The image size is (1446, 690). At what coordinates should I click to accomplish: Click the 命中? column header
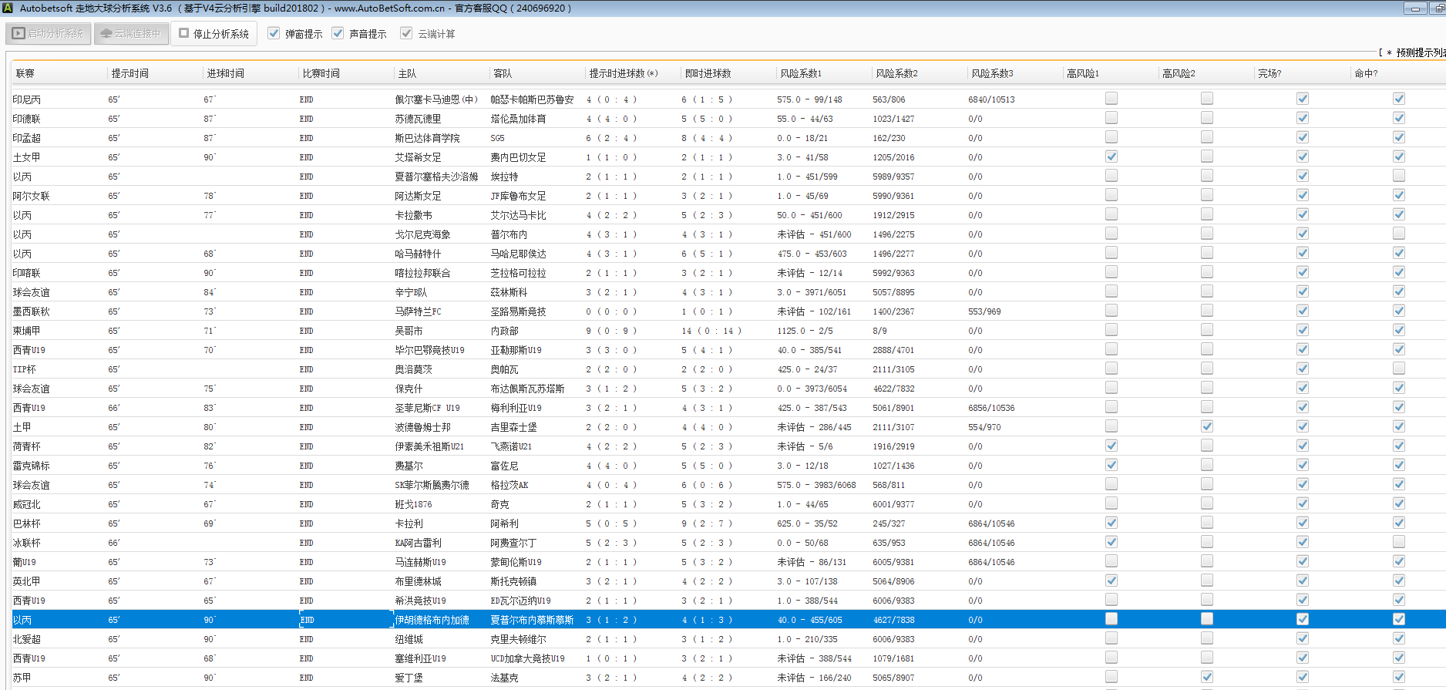(x=1366, y=73)
